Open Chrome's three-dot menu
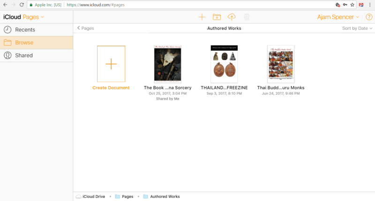This screenshot has width=375, height=201. 369,5
